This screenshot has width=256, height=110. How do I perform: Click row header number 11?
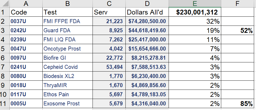point(5,104)
